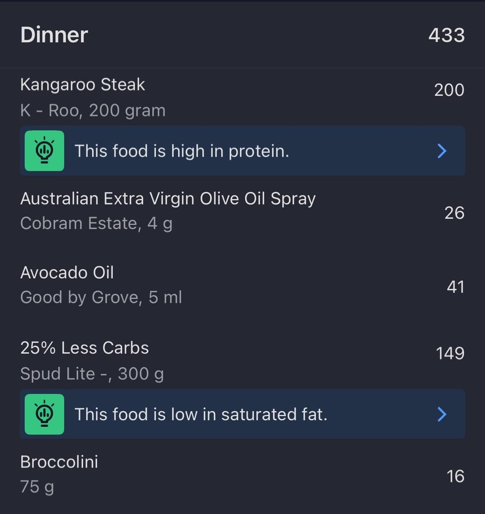Tap the "Good by Grove, 5 ml" serving text
This screenshot has height=514, width=485.
pos(101,297)
